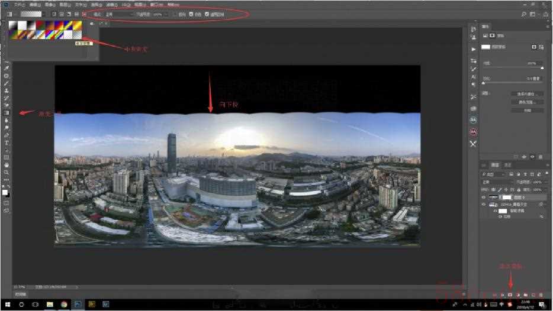Toggle the Dither (仿色) checkbox
Image resolution: width=553 pixels, height=311 pixels.
pos(191,14)
